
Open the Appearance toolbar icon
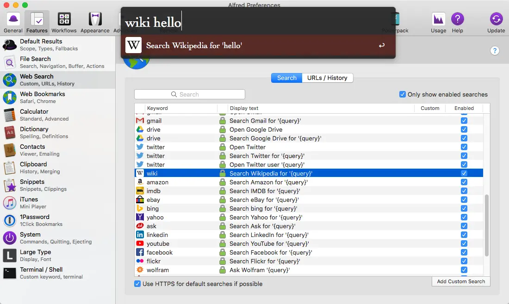95,22
